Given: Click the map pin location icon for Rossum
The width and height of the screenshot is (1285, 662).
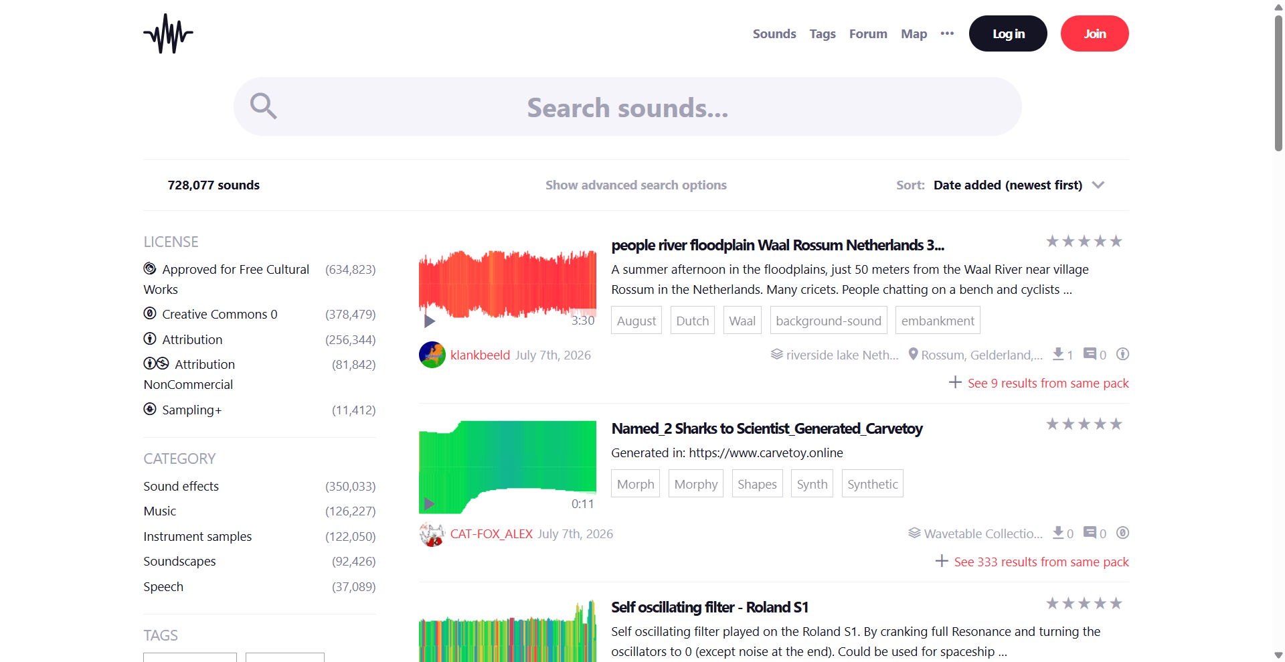Looking at the screenshot, I should 913,354.
